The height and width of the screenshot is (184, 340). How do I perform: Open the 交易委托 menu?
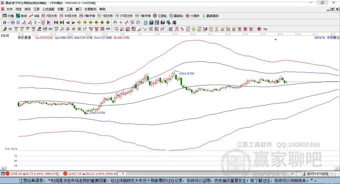pyautogui.click(x=90, y=9)
